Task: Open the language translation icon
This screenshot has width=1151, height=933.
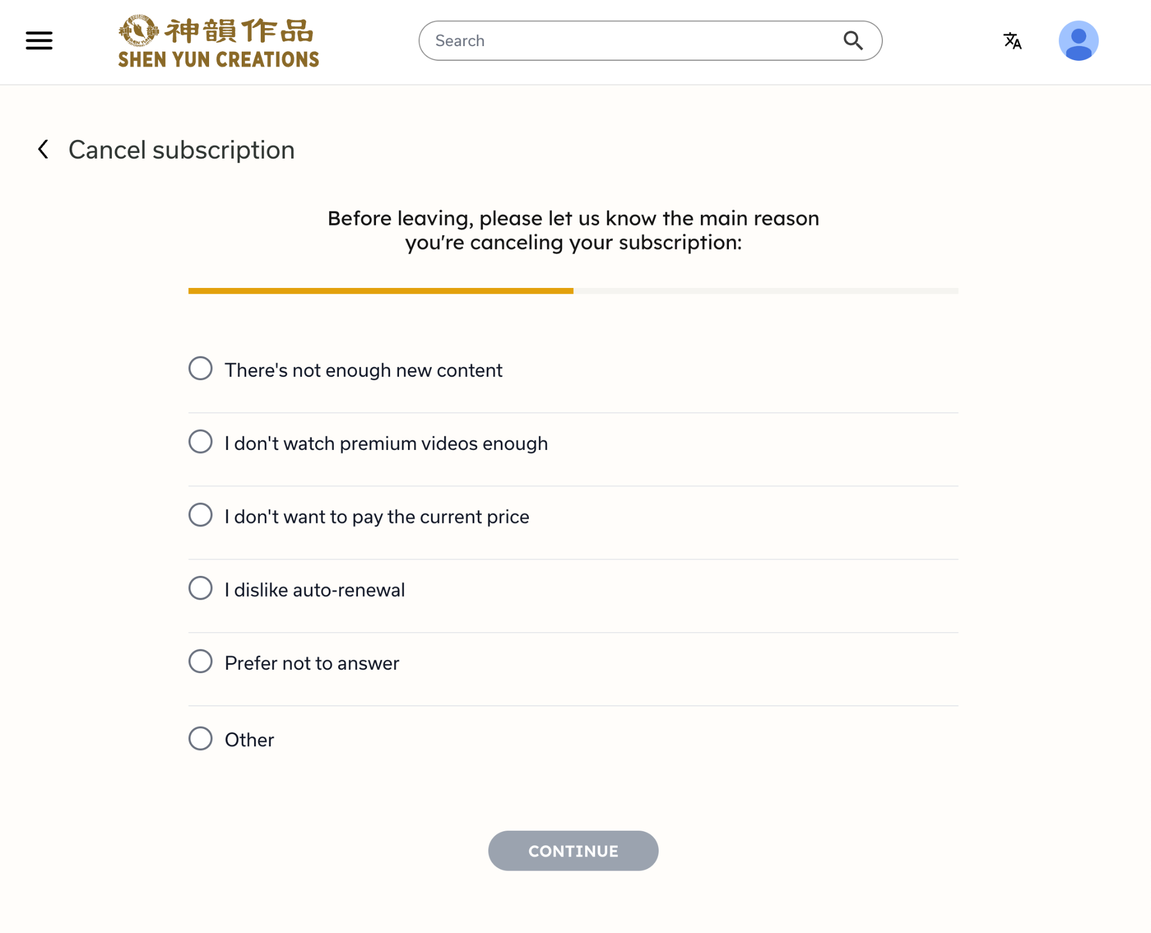Action: 1012,40
